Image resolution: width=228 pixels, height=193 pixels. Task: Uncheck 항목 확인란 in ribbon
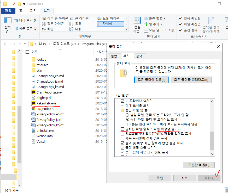180,18
